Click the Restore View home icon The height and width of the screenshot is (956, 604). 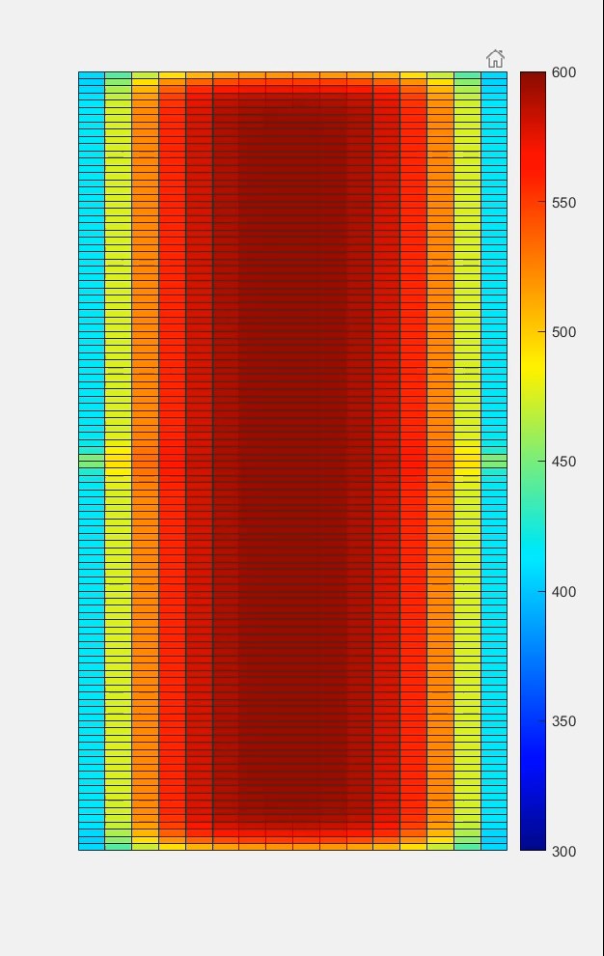[495, 59]
